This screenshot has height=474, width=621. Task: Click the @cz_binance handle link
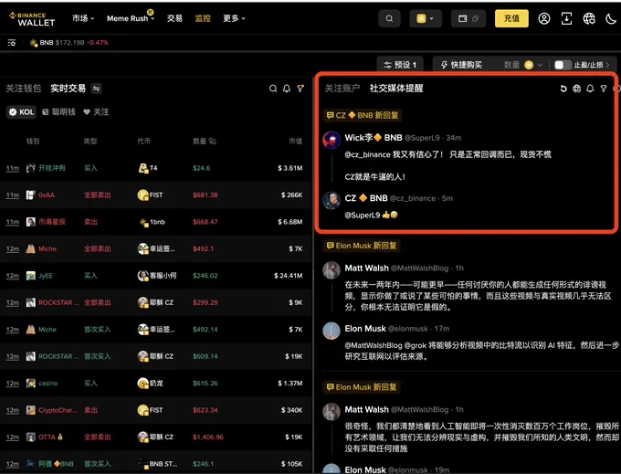pyautogui.click(x=413, y=198)
